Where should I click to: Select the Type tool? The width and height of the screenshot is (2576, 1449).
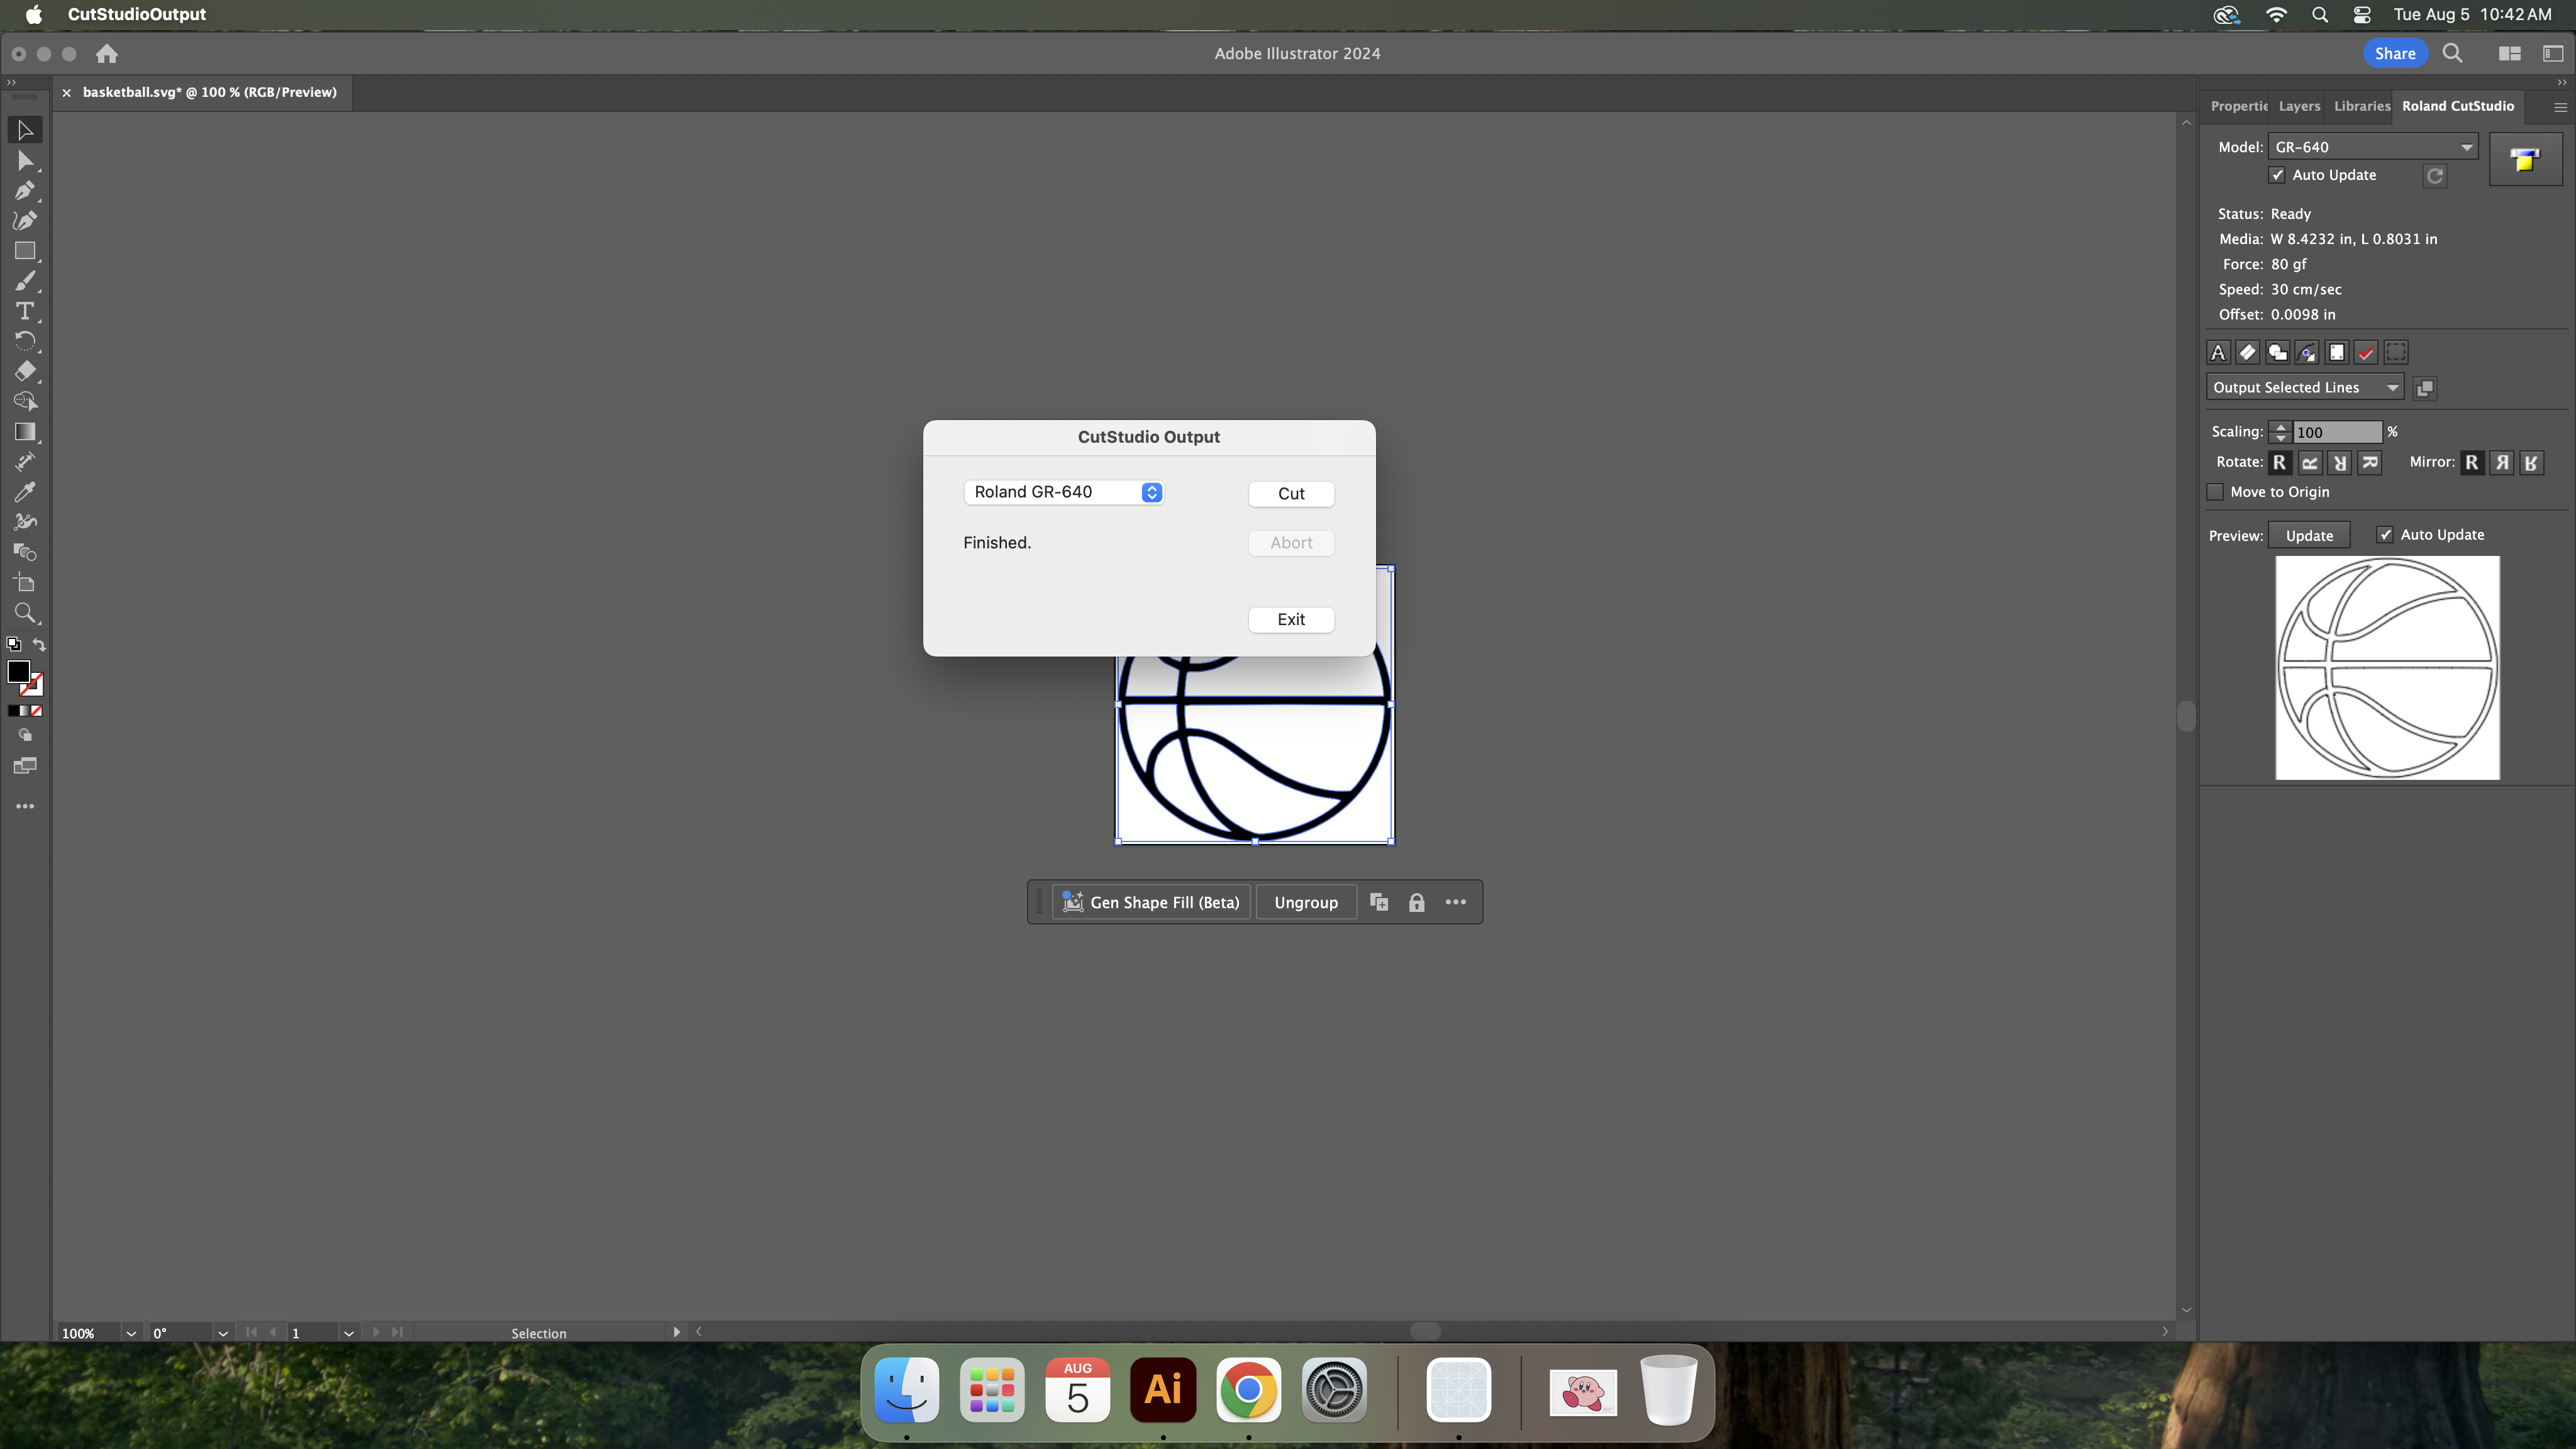pyautogui.click(x=25, y=311)
